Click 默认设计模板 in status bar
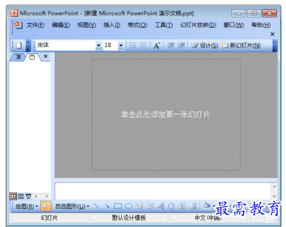Viewport: 286px width, 227px height. click(x=129, y=218)
